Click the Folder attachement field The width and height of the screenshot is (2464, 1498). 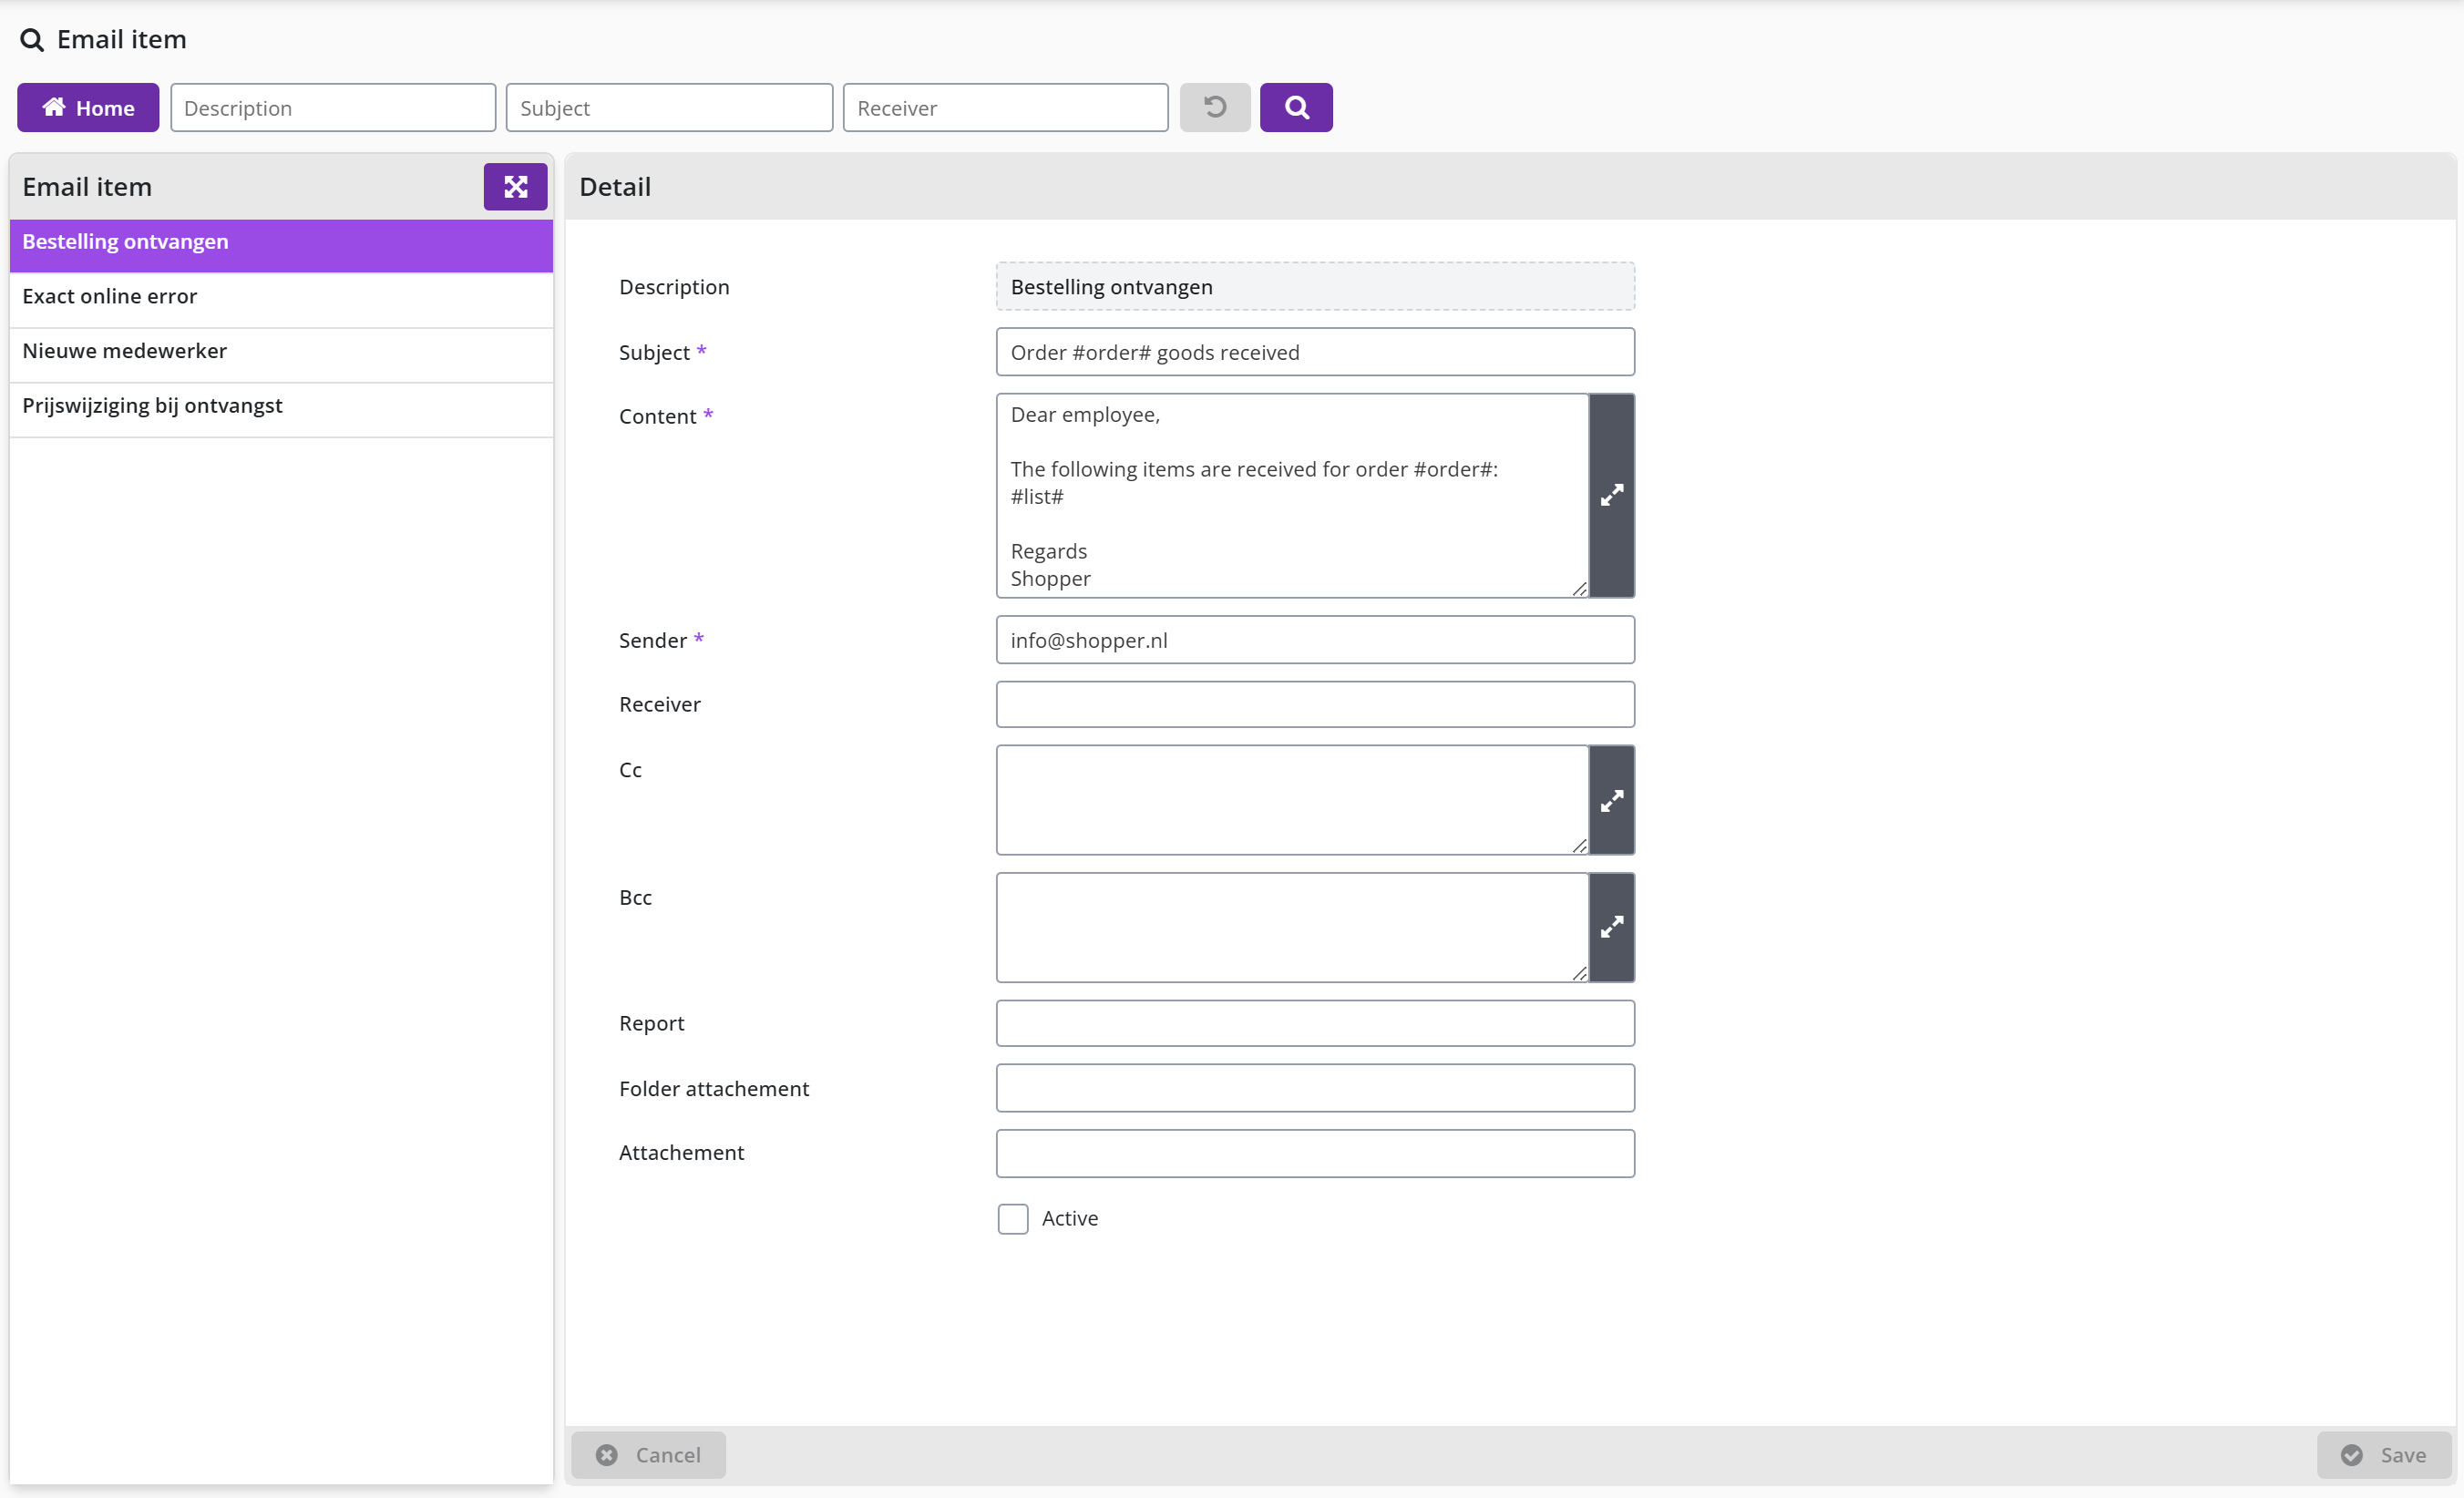1315,1088
